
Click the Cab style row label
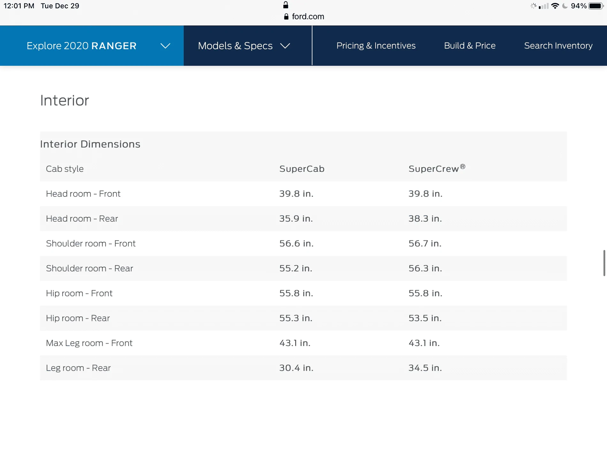tap(65, 169)
